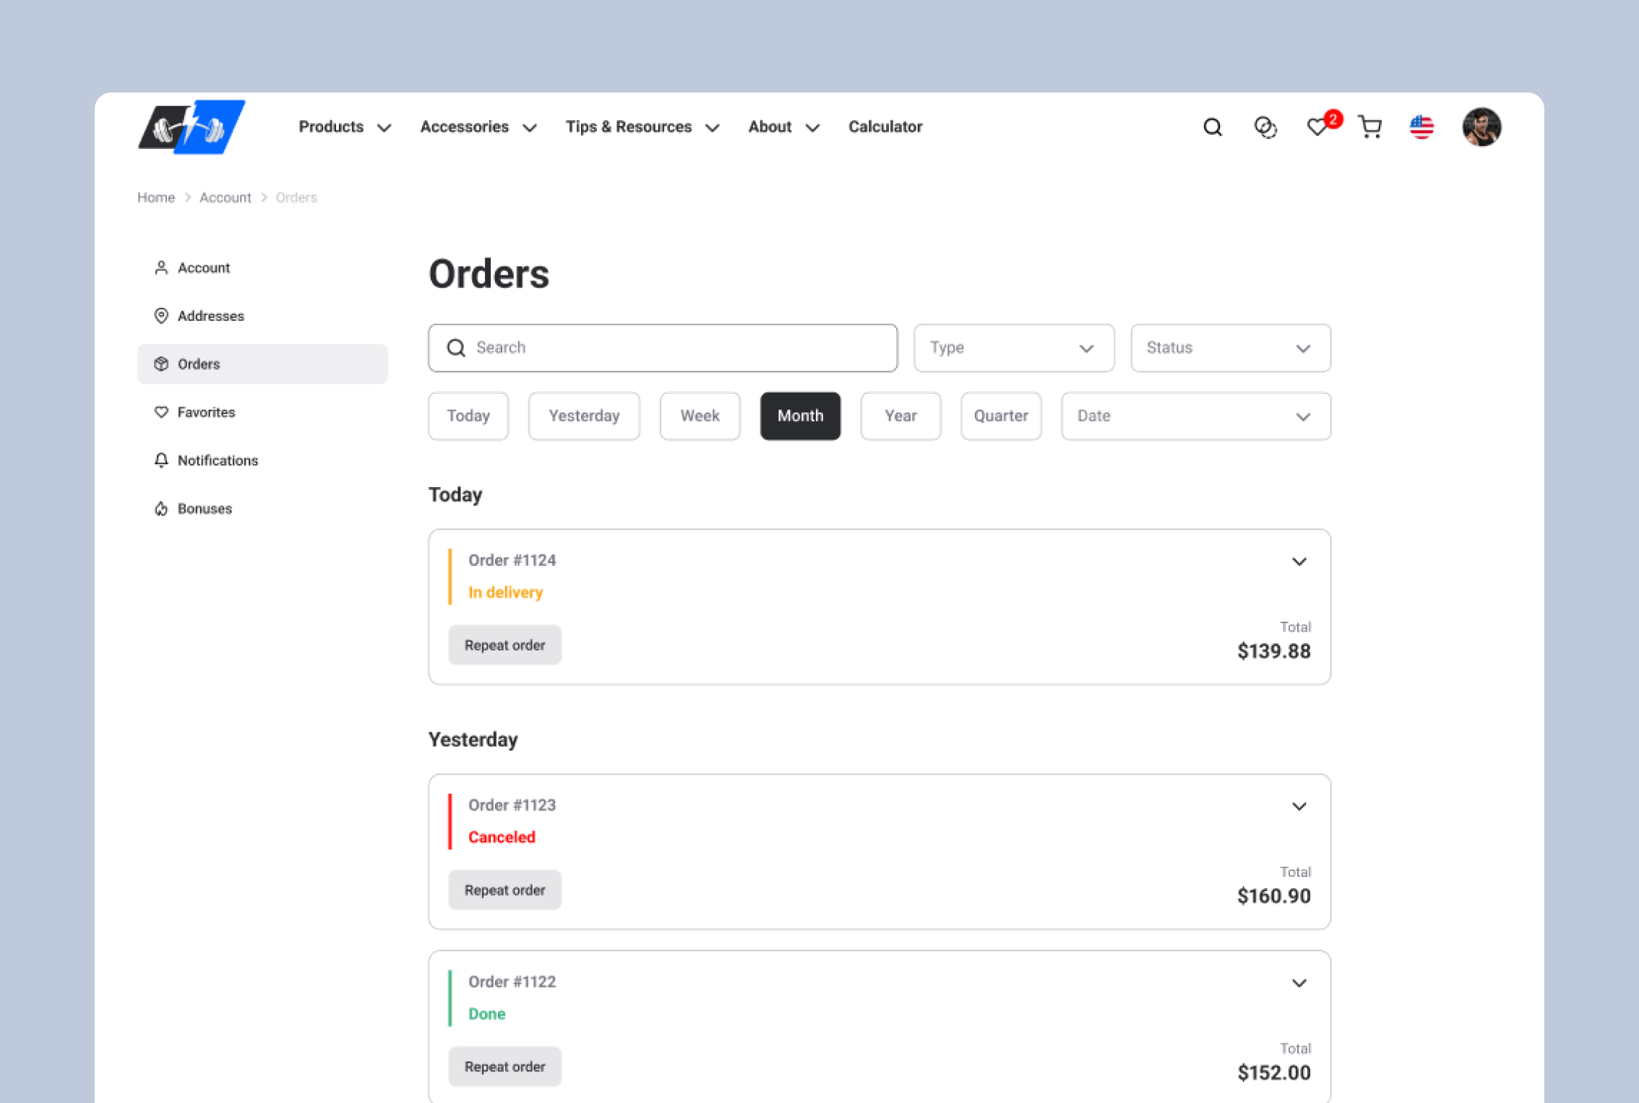Click the shopping cart icon
Screen dimensions: 1639x1103
click(1371, 126)
